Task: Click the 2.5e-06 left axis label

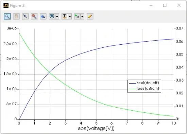Action: coord(10,44)
